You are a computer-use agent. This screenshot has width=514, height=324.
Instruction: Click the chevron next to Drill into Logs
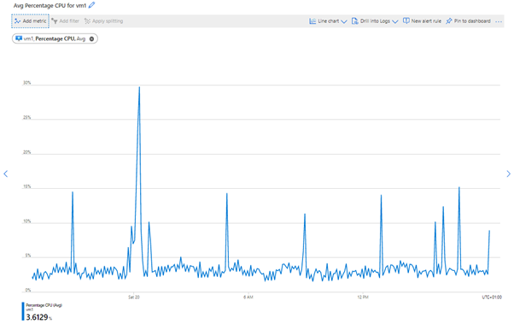(395, 21)
